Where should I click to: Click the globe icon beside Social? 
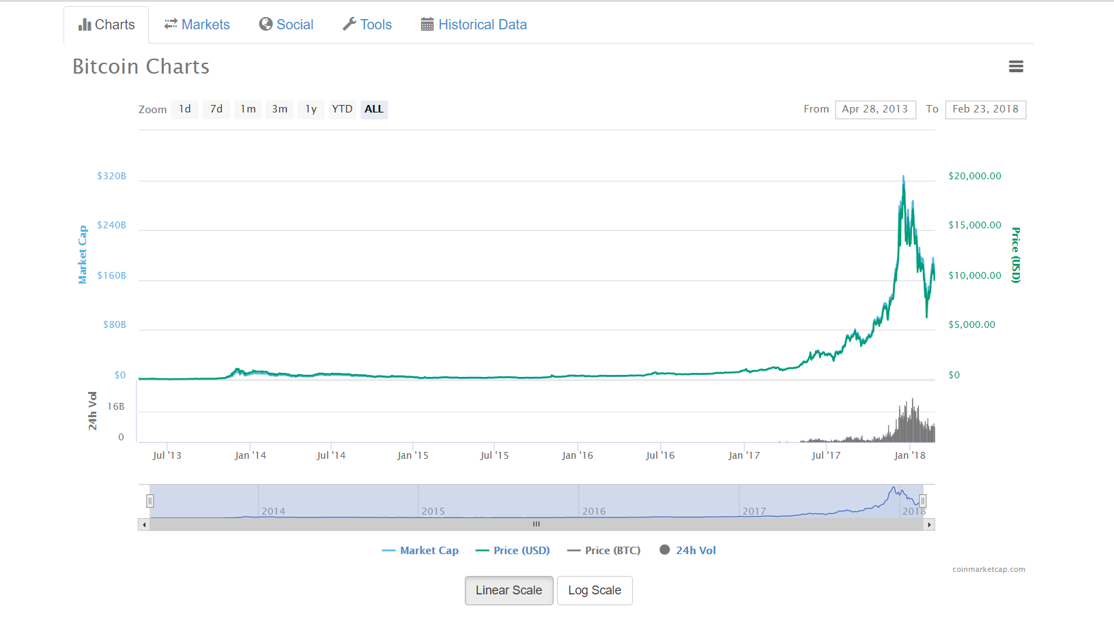[x=266, y=24]
